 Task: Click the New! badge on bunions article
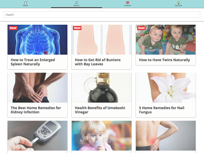tap(77, 28)
